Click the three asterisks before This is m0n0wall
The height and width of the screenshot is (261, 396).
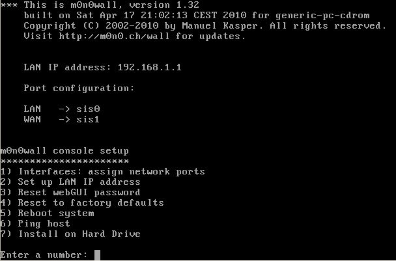tap(9, 5)
